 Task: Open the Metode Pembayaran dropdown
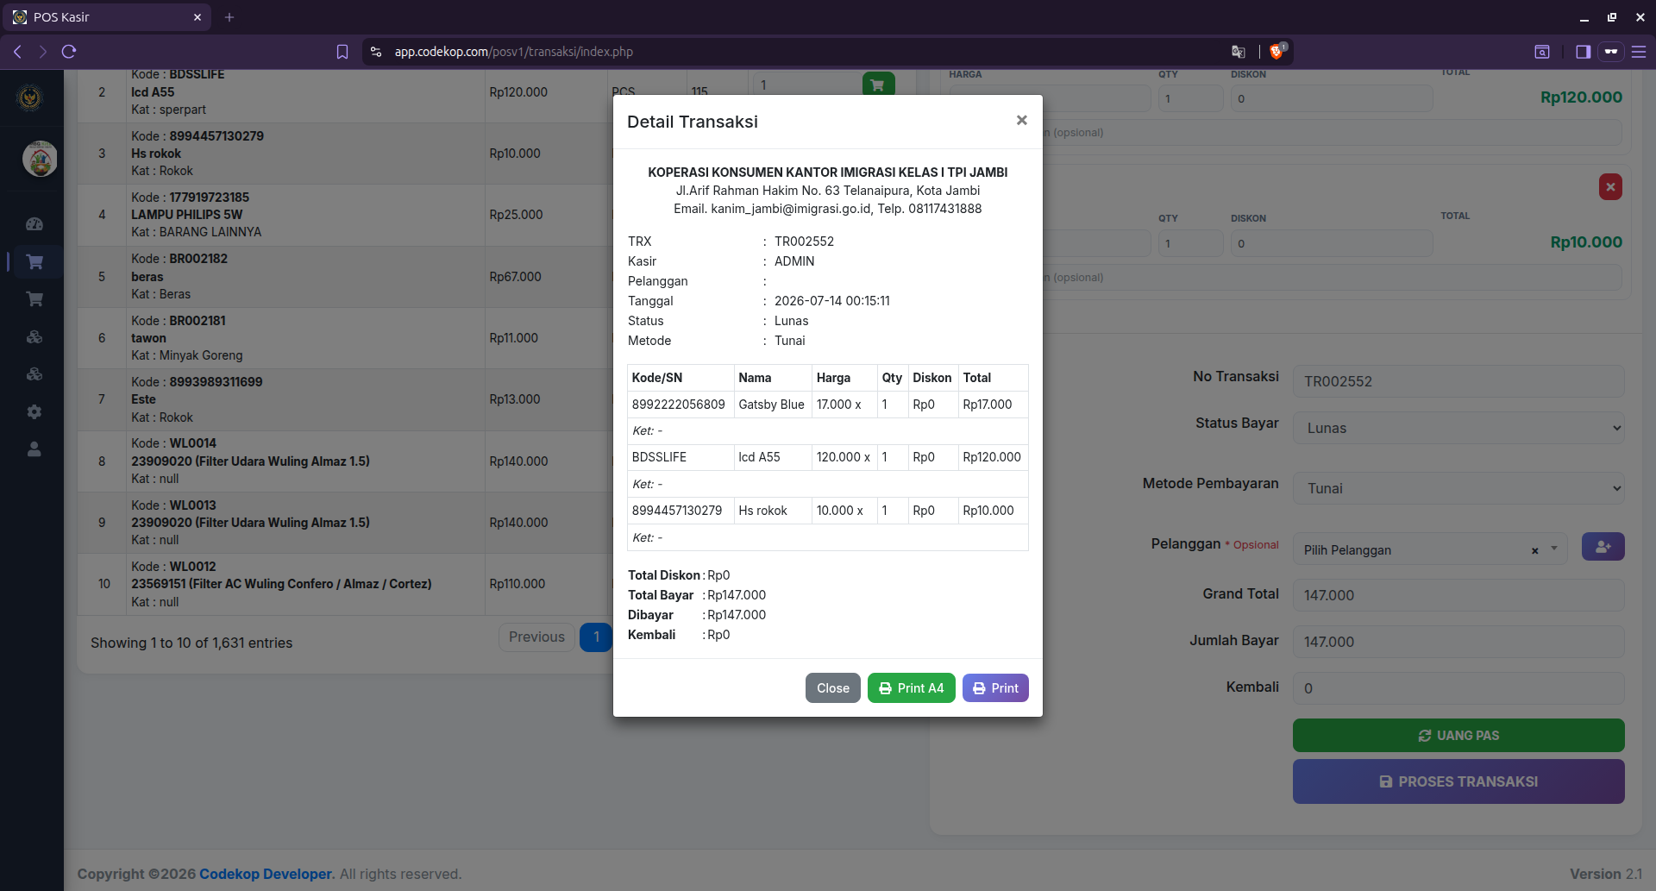(x=1458, y=488)
